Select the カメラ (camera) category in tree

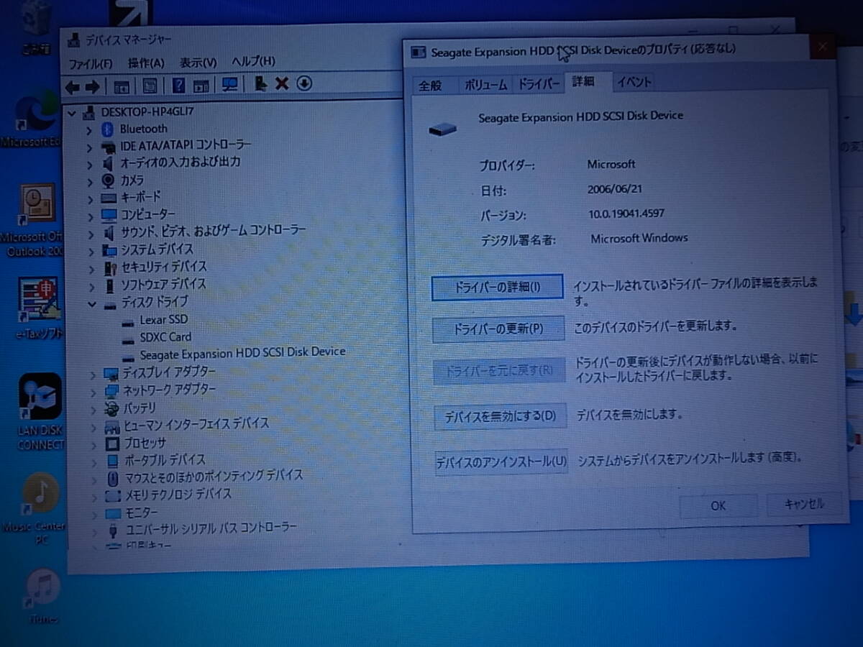[132, 180]
